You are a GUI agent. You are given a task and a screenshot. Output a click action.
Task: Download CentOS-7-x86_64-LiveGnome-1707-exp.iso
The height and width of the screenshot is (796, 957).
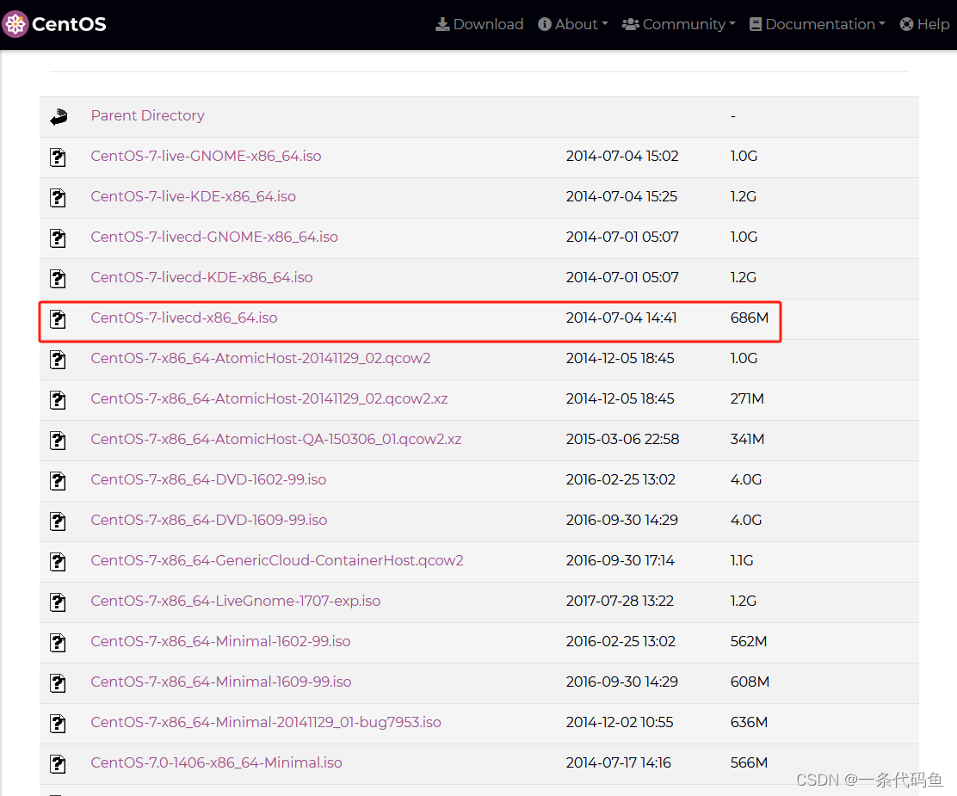[x=236, y=601]
